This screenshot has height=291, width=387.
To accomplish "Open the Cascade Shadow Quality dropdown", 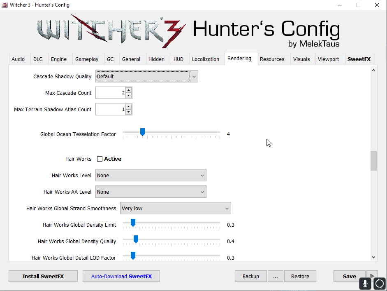I will [146, 77].
